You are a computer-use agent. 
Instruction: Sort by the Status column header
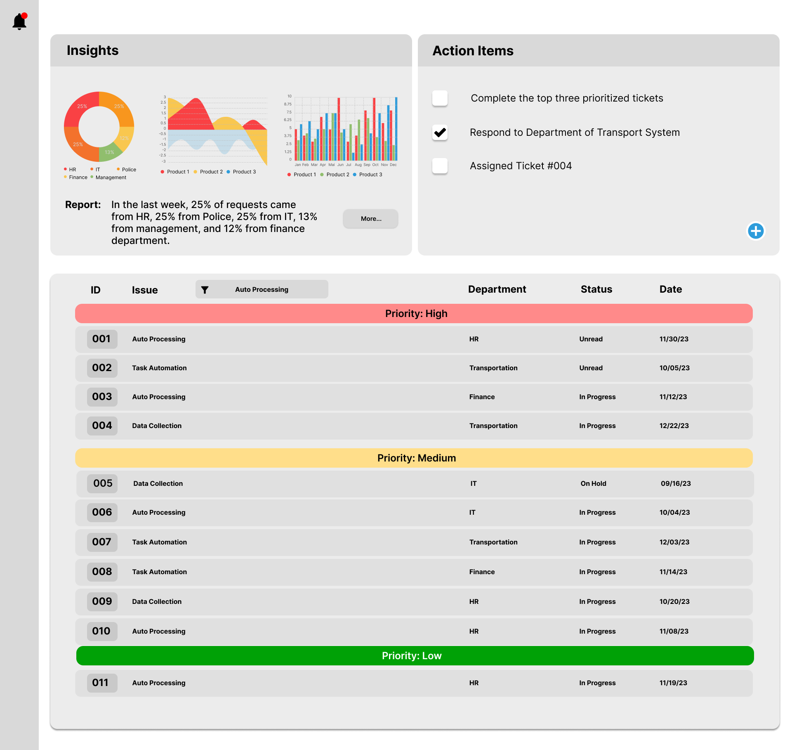pos(596,289)
